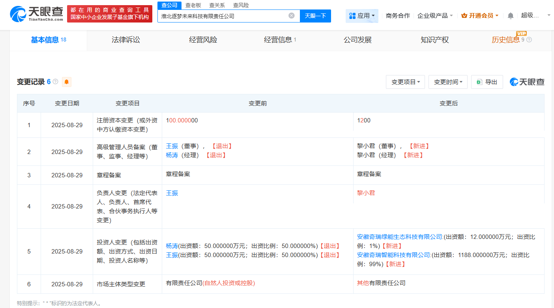Open the 黎小君 person link
Image resolution: width=554 pixels, height=308 pixels.
365,193
